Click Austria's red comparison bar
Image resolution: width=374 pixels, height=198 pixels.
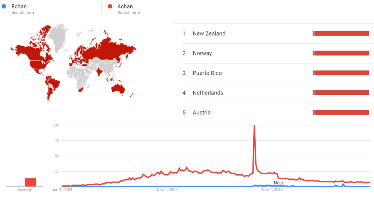[342, 113]
